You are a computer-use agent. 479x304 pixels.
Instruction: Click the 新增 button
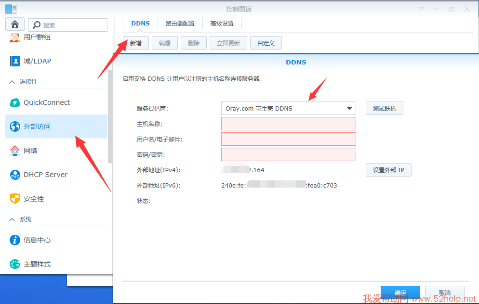pyautogui.click(x=136, y=43)
